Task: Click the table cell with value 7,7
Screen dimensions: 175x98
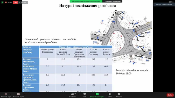Action: point(47,69)
